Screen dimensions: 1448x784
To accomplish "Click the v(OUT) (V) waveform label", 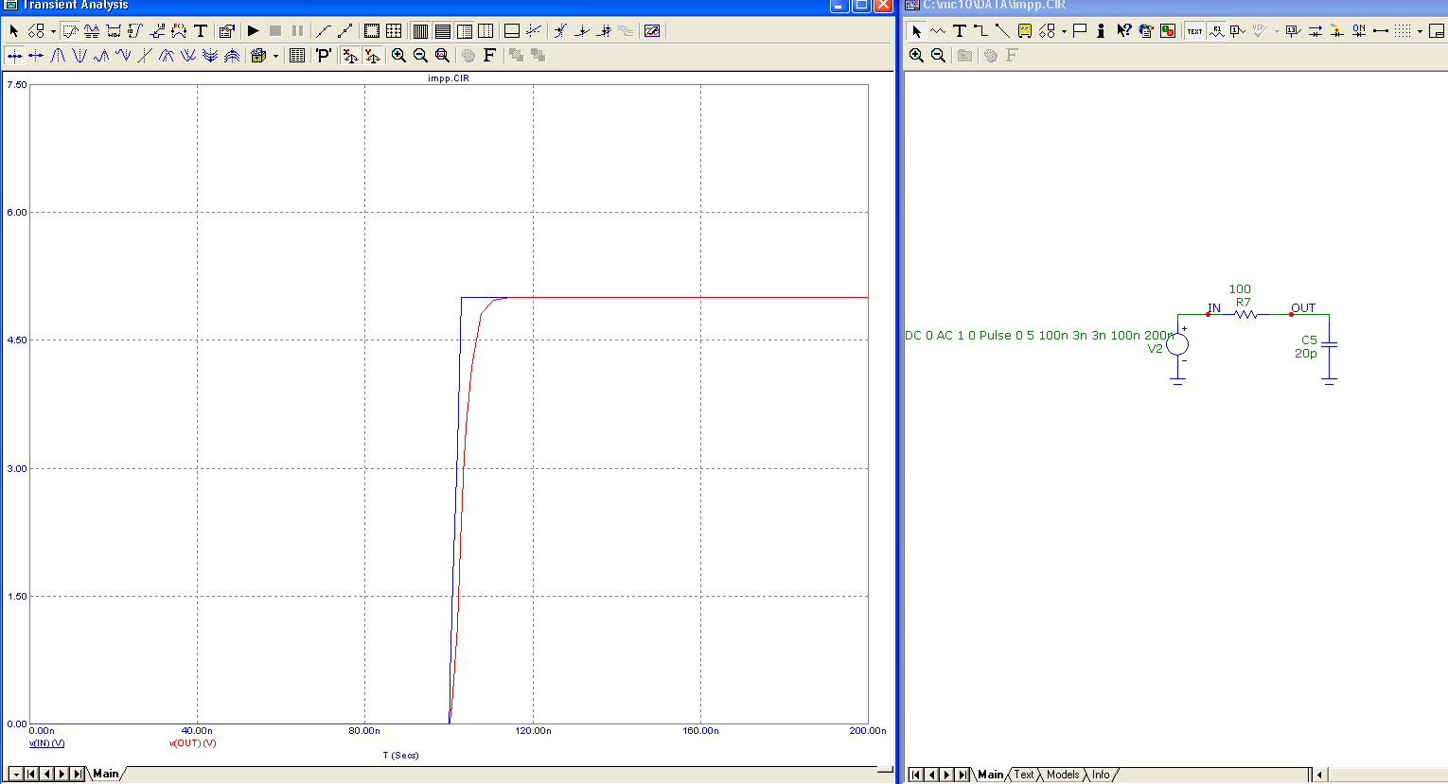I will pos(192,743).
